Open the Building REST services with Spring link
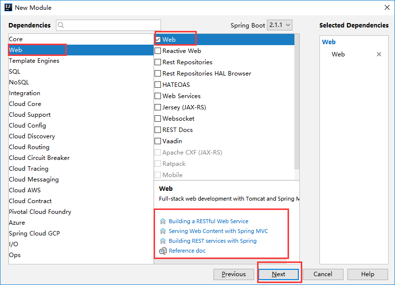395x285 pixels. tap(212, 240)
